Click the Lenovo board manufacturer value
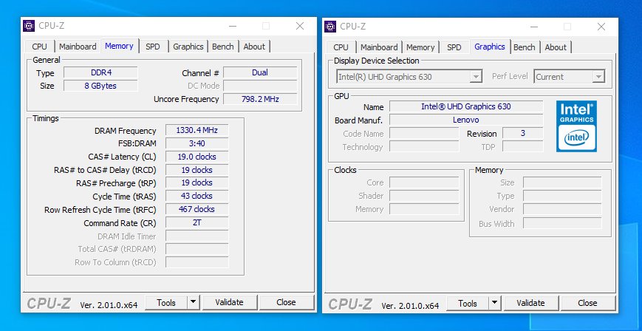Viewport: 642px width, 331px height. coord(466,120)
